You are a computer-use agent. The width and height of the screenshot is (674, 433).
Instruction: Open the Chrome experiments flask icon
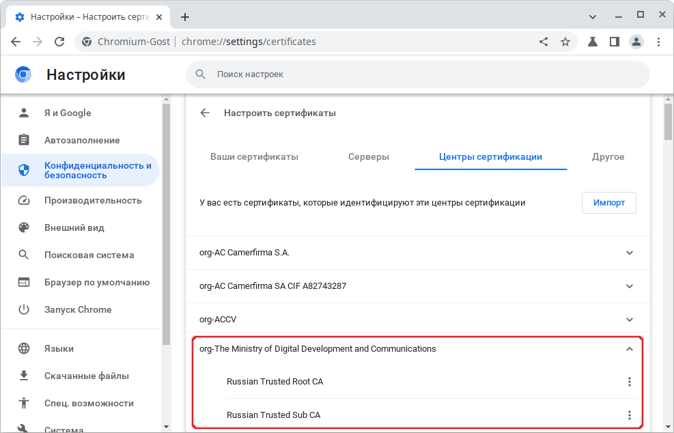593,42
